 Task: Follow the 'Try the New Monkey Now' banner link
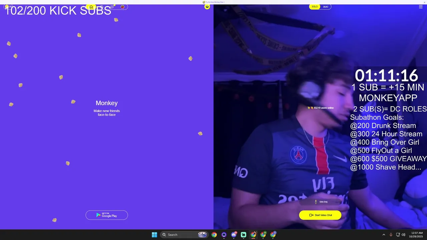coord(213,2)
